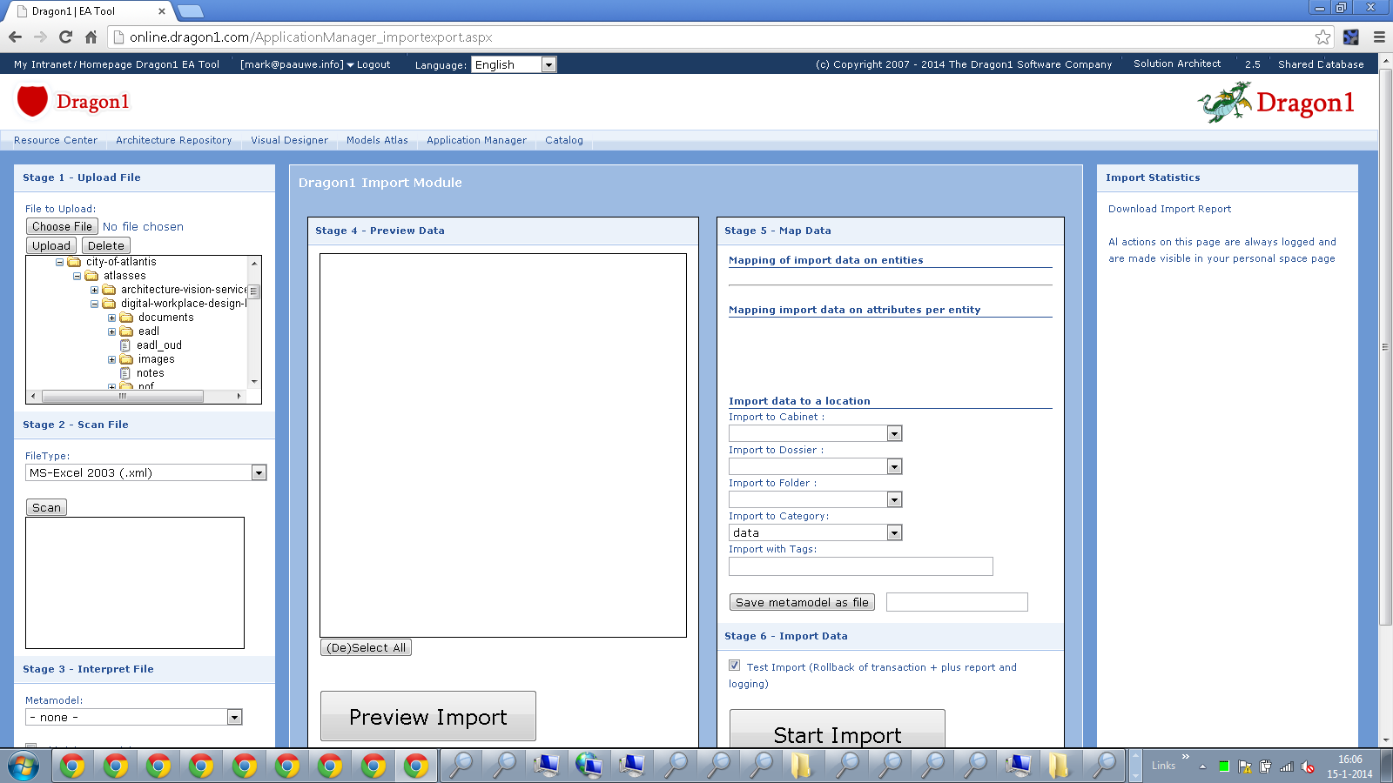
Task: Click the Import with Tags input field
Action: point(861,566)
